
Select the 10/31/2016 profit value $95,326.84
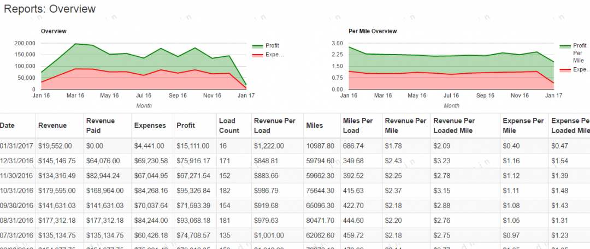[193, 191]
